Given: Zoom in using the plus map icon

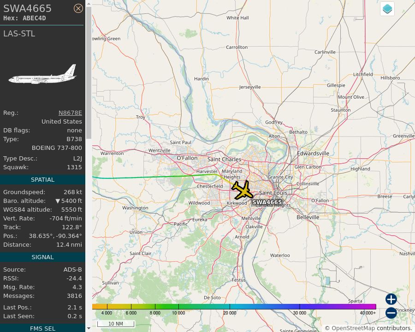Looking at the screenshot, I should coord(391,299).
